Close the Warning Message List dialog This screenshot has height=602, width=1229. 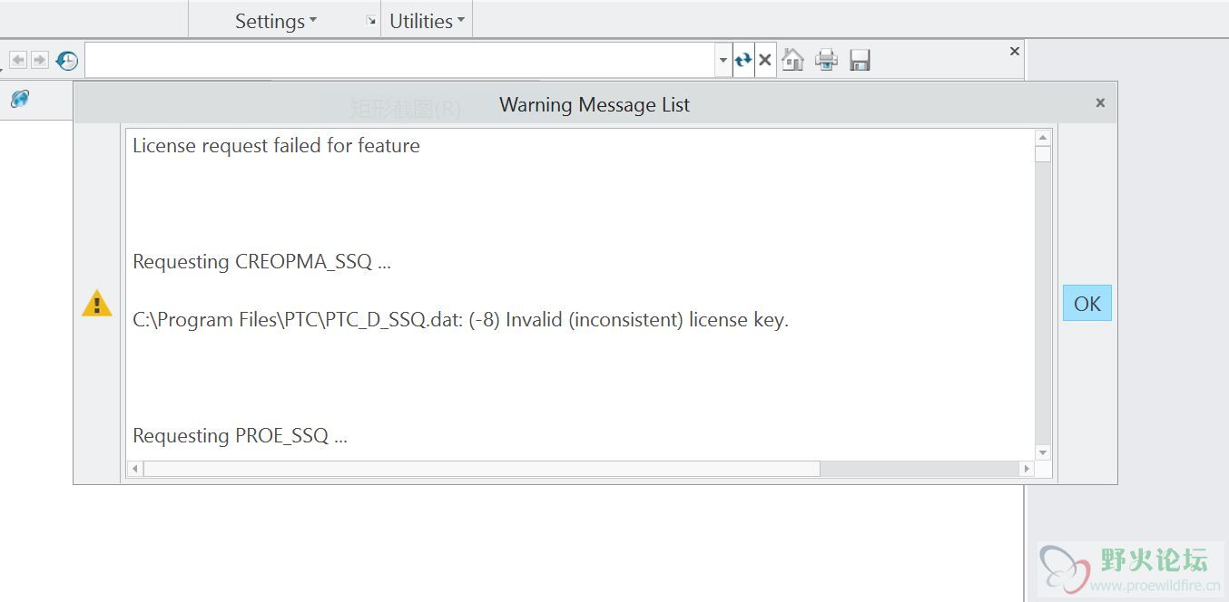(x=1100, y=103)
